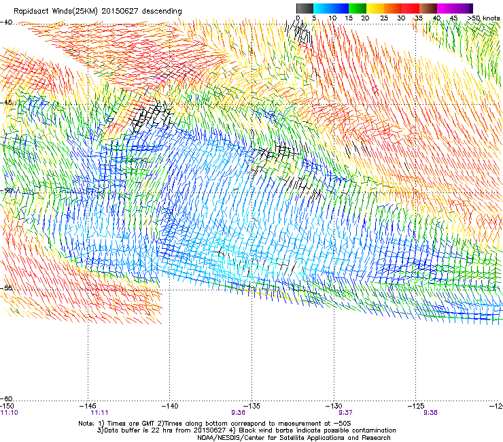This screenshot has height=442, width=503.
Task: Click the longitude label '-125'
Action: point(416,406)
